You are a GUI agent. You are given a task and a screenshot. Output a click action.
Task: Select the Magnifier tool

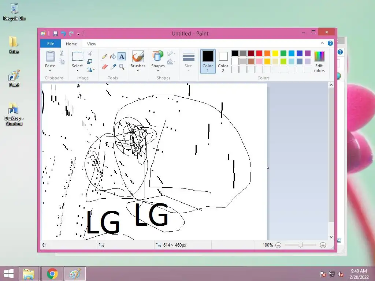(122, 67)
